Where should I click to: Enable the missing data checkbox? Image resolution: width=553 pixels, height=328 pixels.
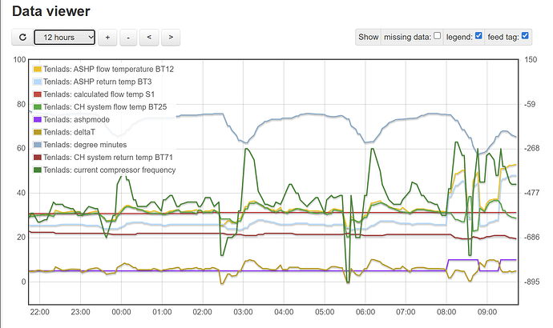(437, 36)
